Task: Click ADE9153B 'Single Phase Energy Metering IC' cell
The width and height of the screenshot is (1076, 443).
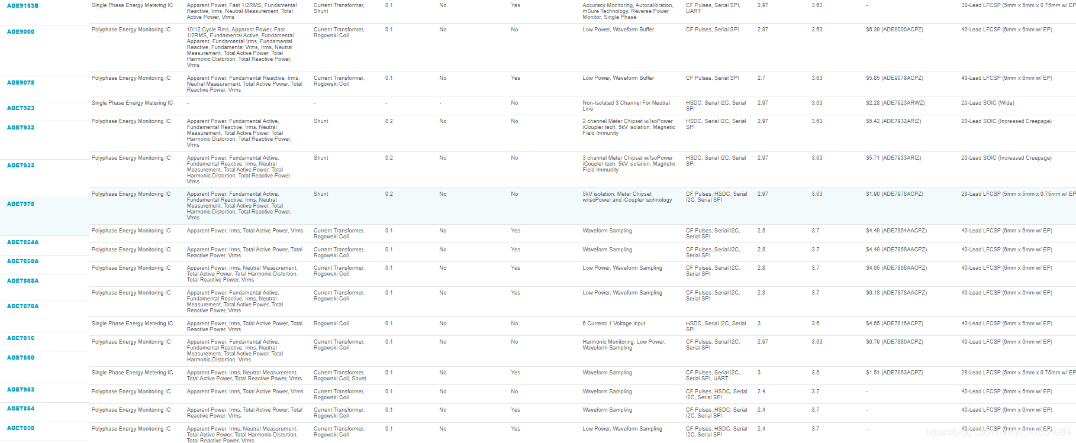Action: [132, 5]
